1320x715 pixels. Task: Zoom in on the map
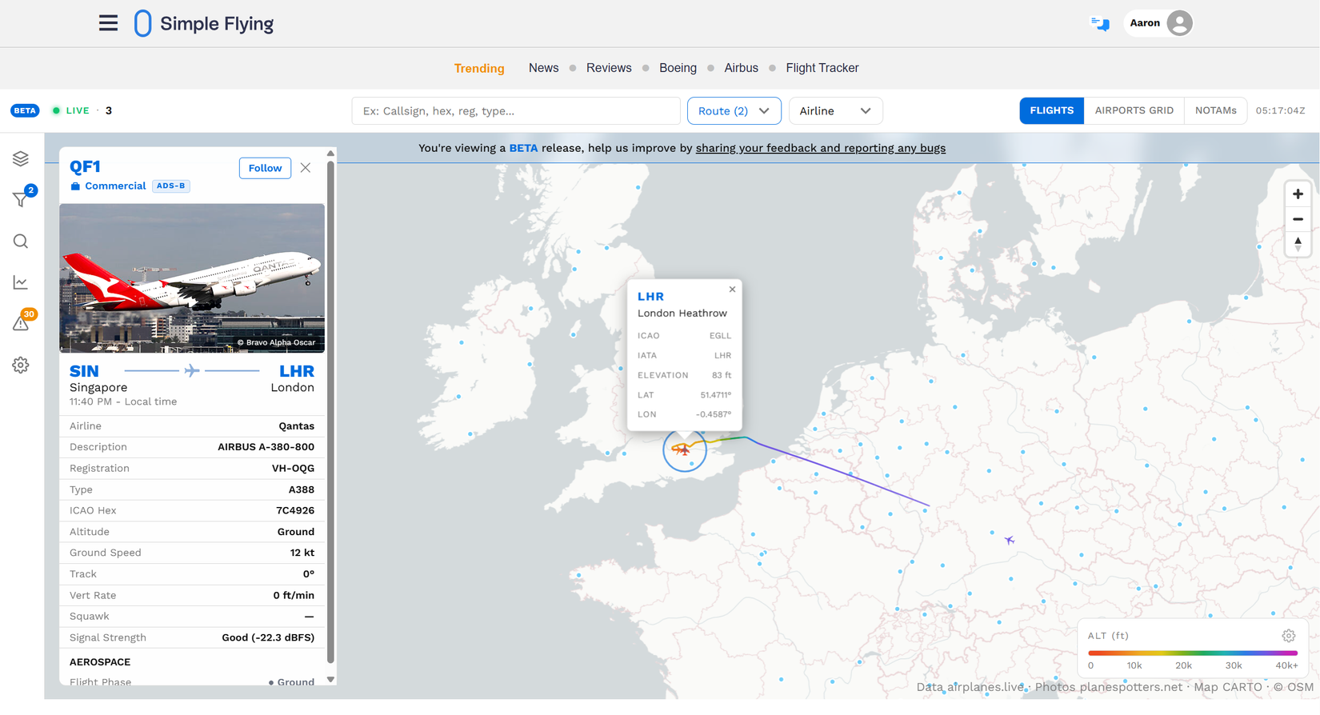(x=1298, y=194)
